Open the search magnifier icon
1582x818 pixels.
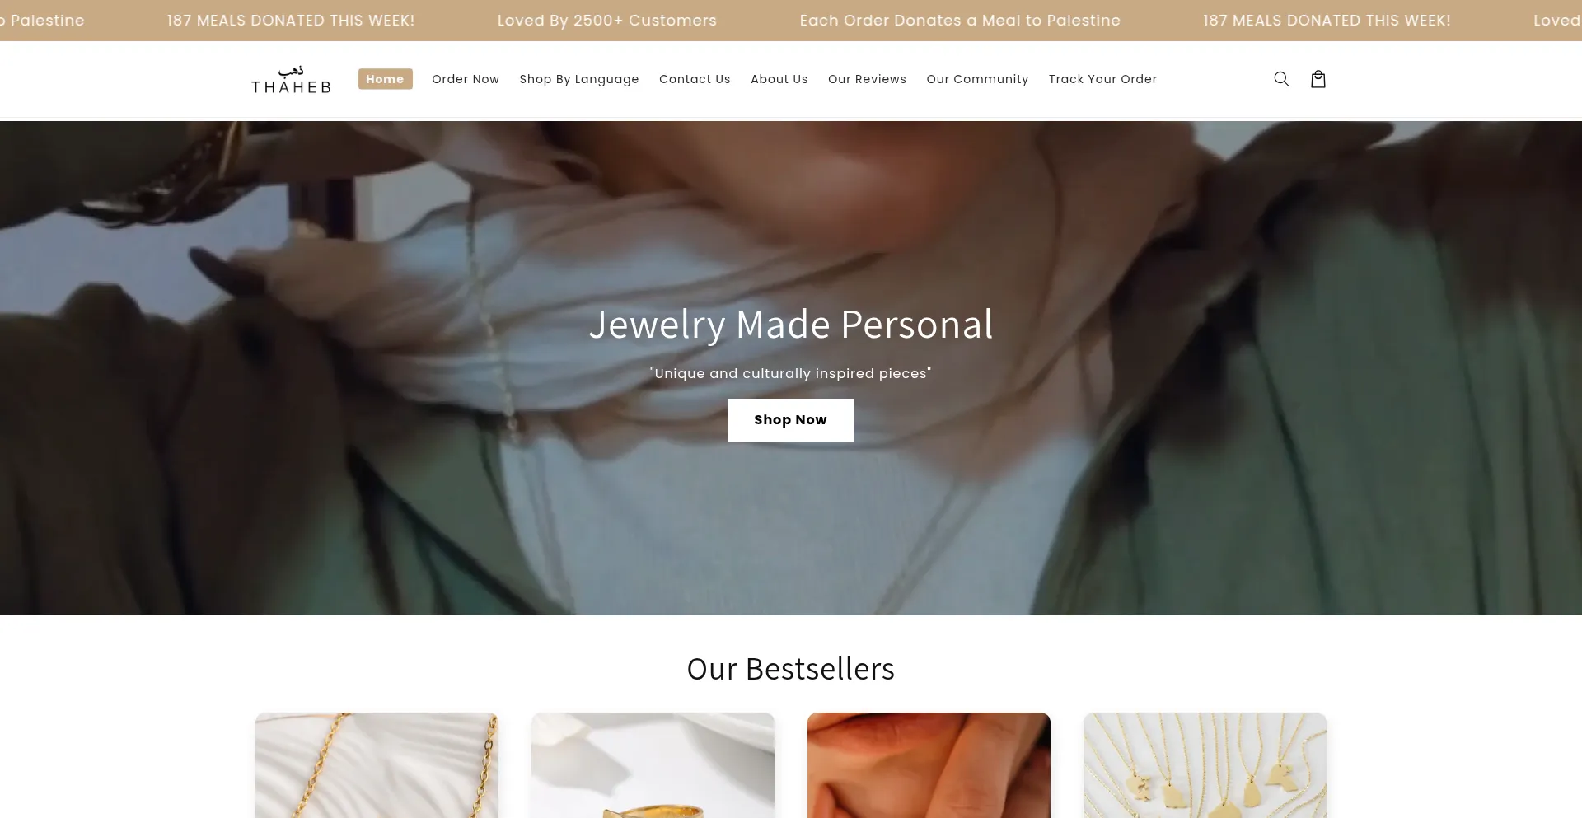1281,79
